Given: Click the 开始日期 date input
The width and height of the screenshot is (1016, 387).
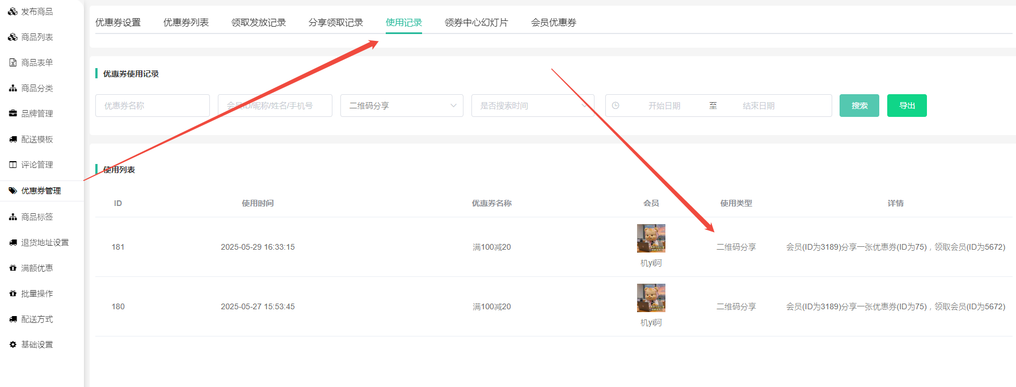Looking at the screenshot, I should click(x=664, y=106).
